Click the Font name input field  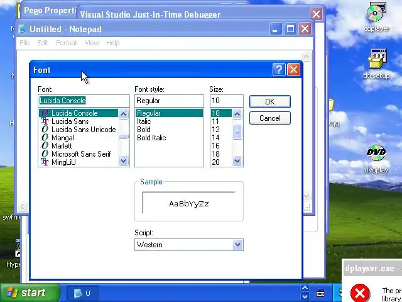pyautogui.click(x=84, y=101)
